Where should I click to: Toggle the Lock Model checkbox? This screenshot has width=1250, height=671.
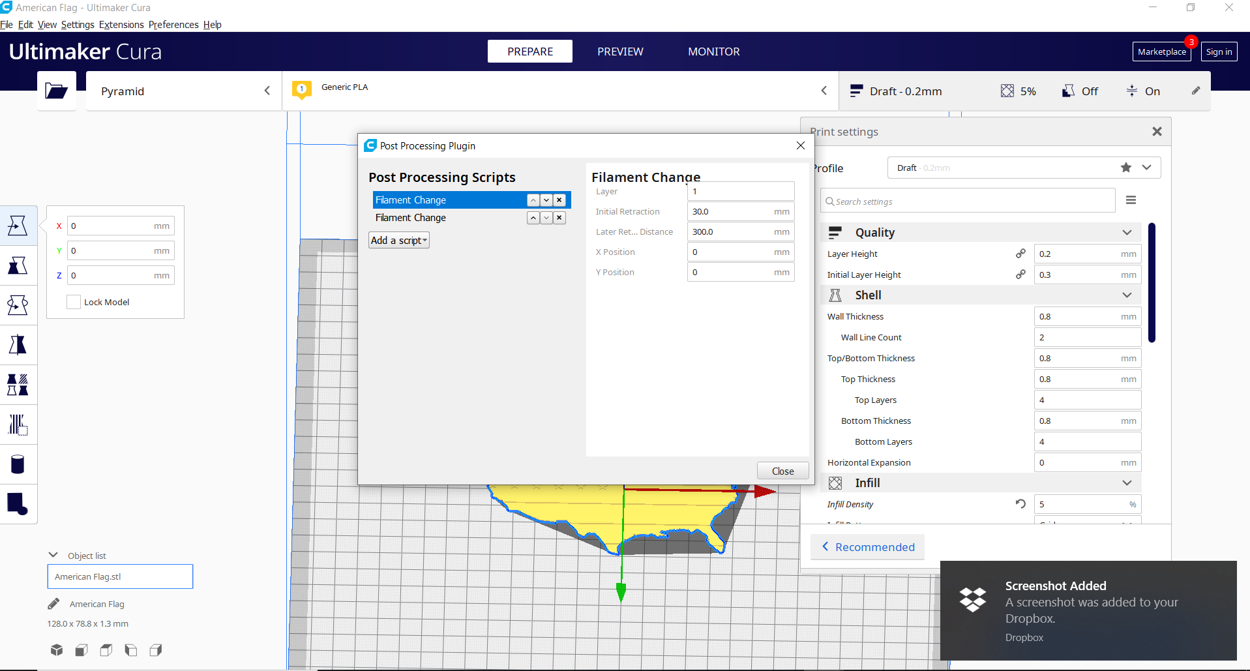[74, 302]
